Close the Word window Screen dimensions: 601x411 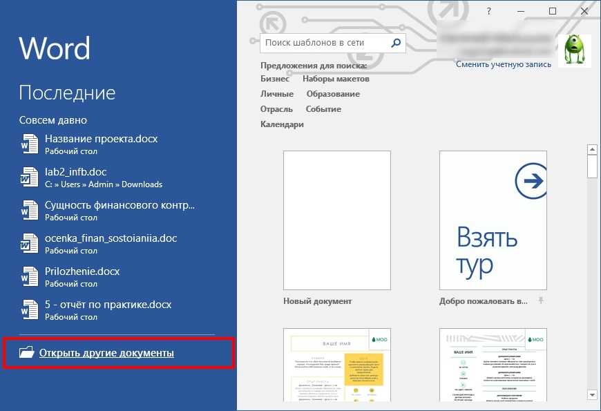coord(584,11)
